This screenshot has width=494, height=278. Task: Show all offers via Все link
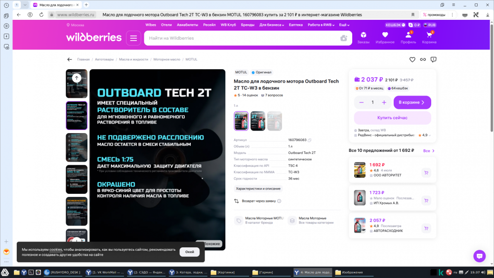(x=428, y=151)
